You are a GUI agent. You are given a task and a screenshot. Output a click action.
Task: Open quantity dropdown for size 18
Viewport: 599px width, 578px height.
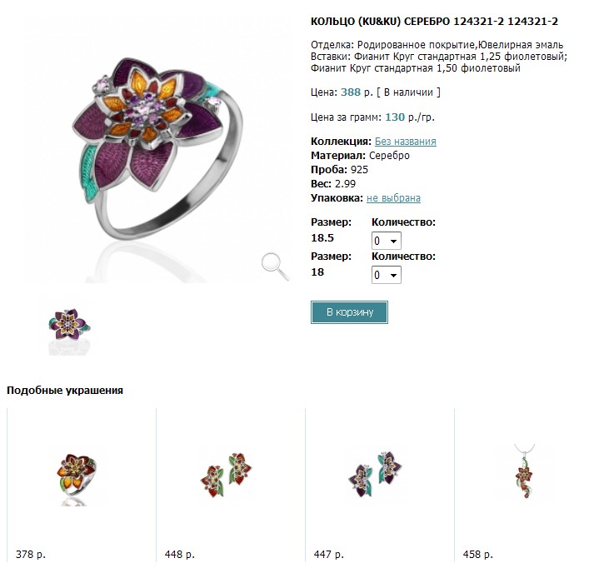click(x=387, y=275)
